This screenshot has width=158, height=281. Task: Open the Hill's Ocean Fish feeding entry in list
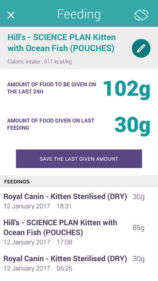tap(79, 232)
